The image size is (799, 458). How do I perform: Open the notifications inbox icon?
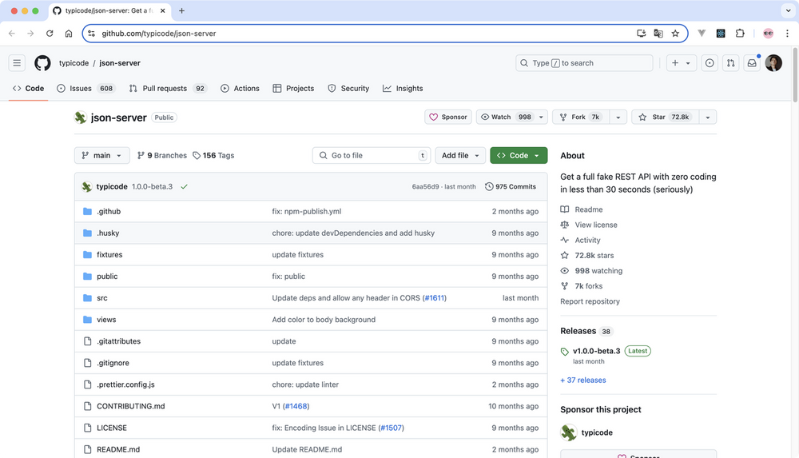click(752, 63)
